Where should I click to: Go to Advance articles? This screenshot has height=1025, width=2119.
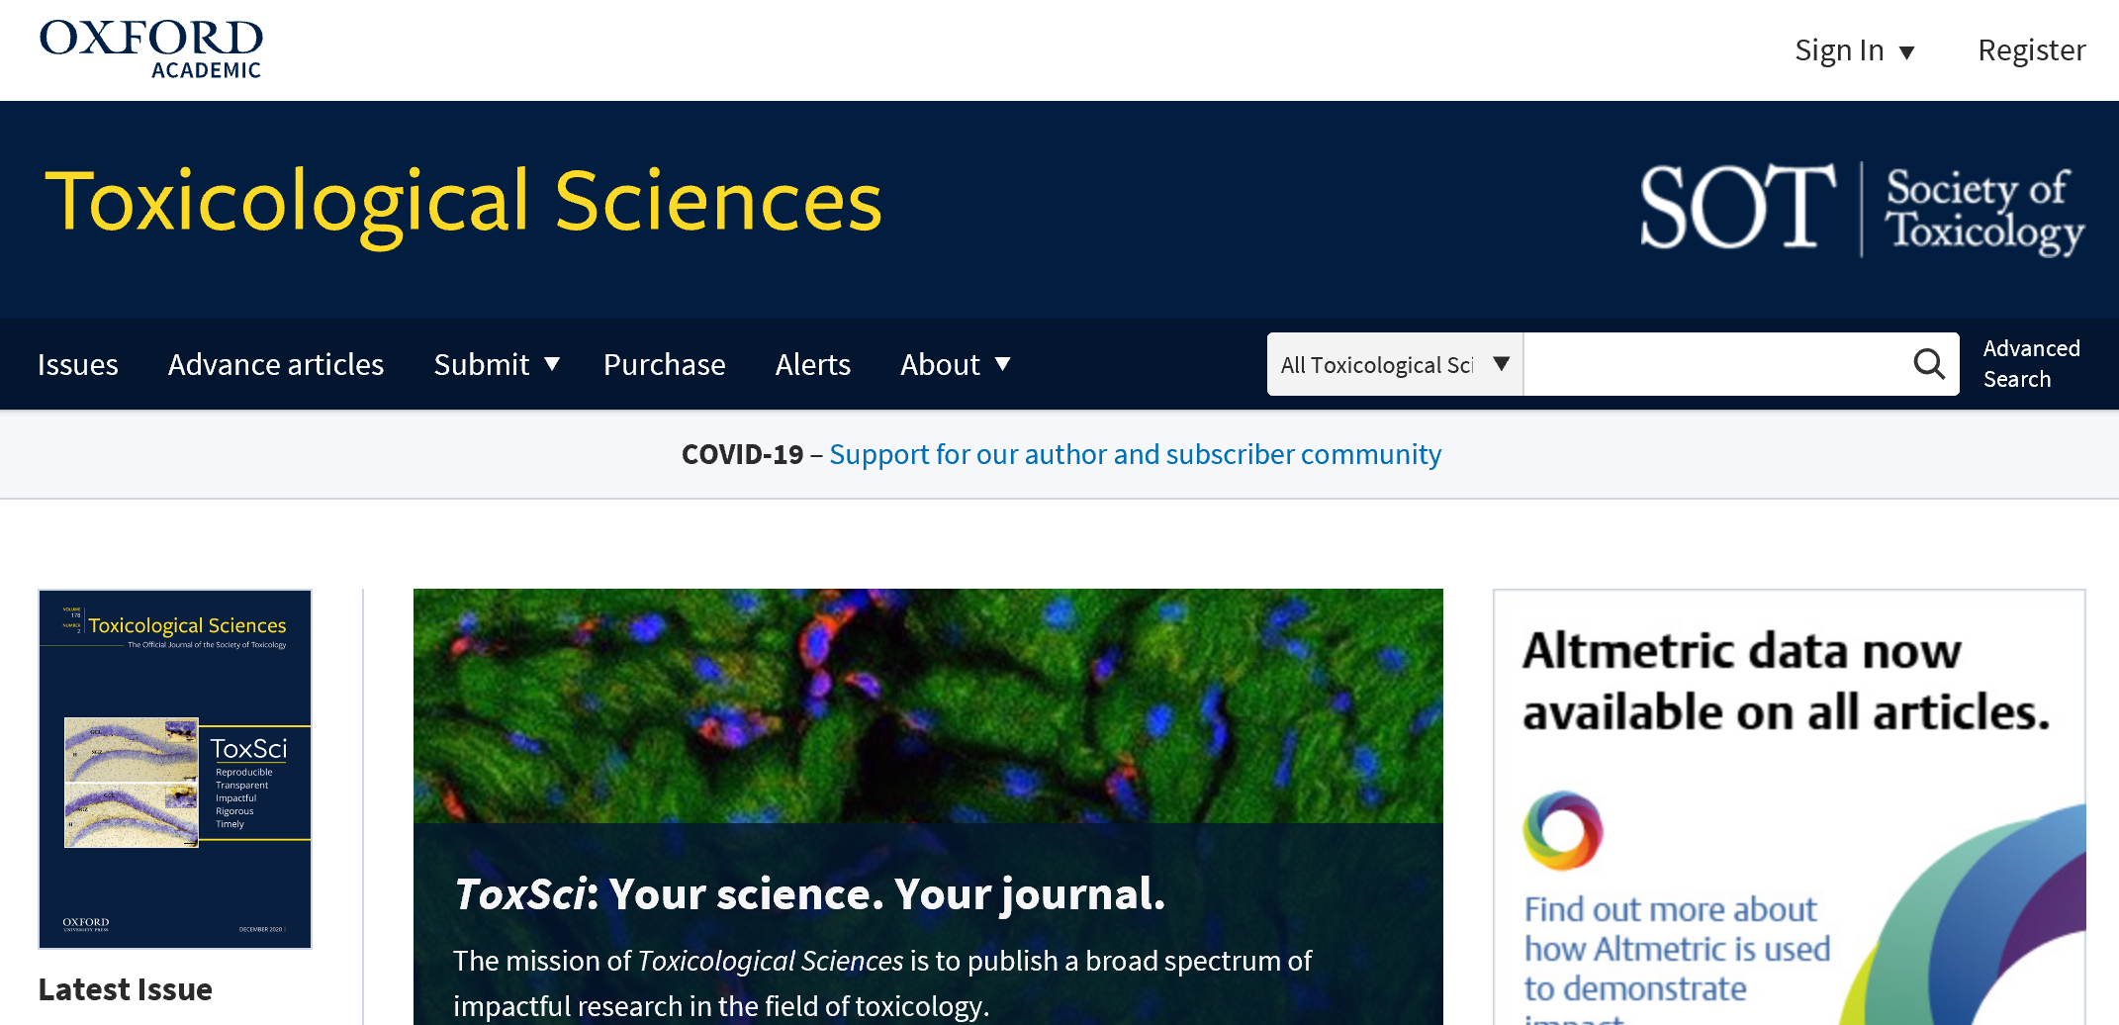(276, 364)
